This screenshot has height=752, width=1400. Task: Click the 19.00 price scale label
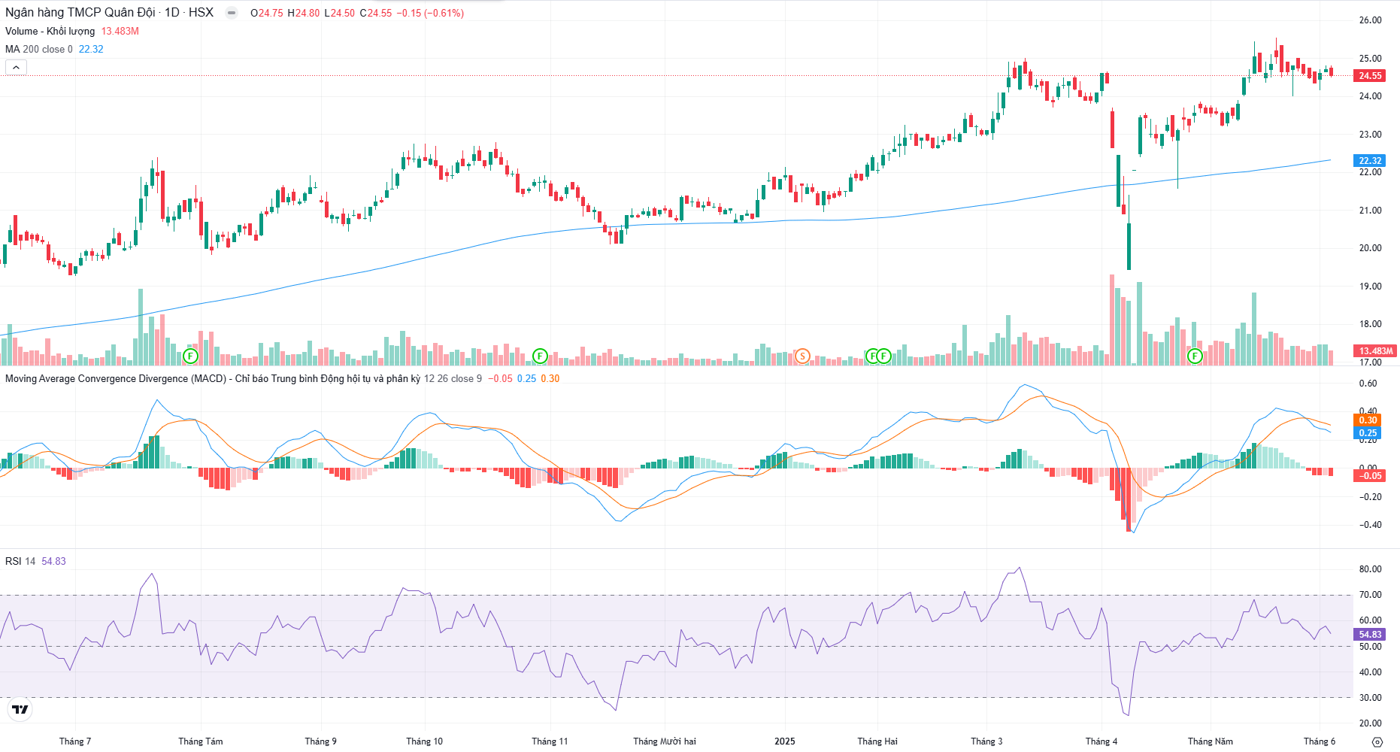(1370, 287)
